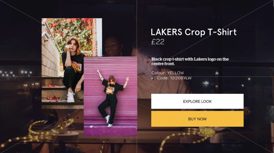This screenshot has width=274, height=153.
Task: Click the purple ledge under the pink shutter
Action: click(111, 130)
